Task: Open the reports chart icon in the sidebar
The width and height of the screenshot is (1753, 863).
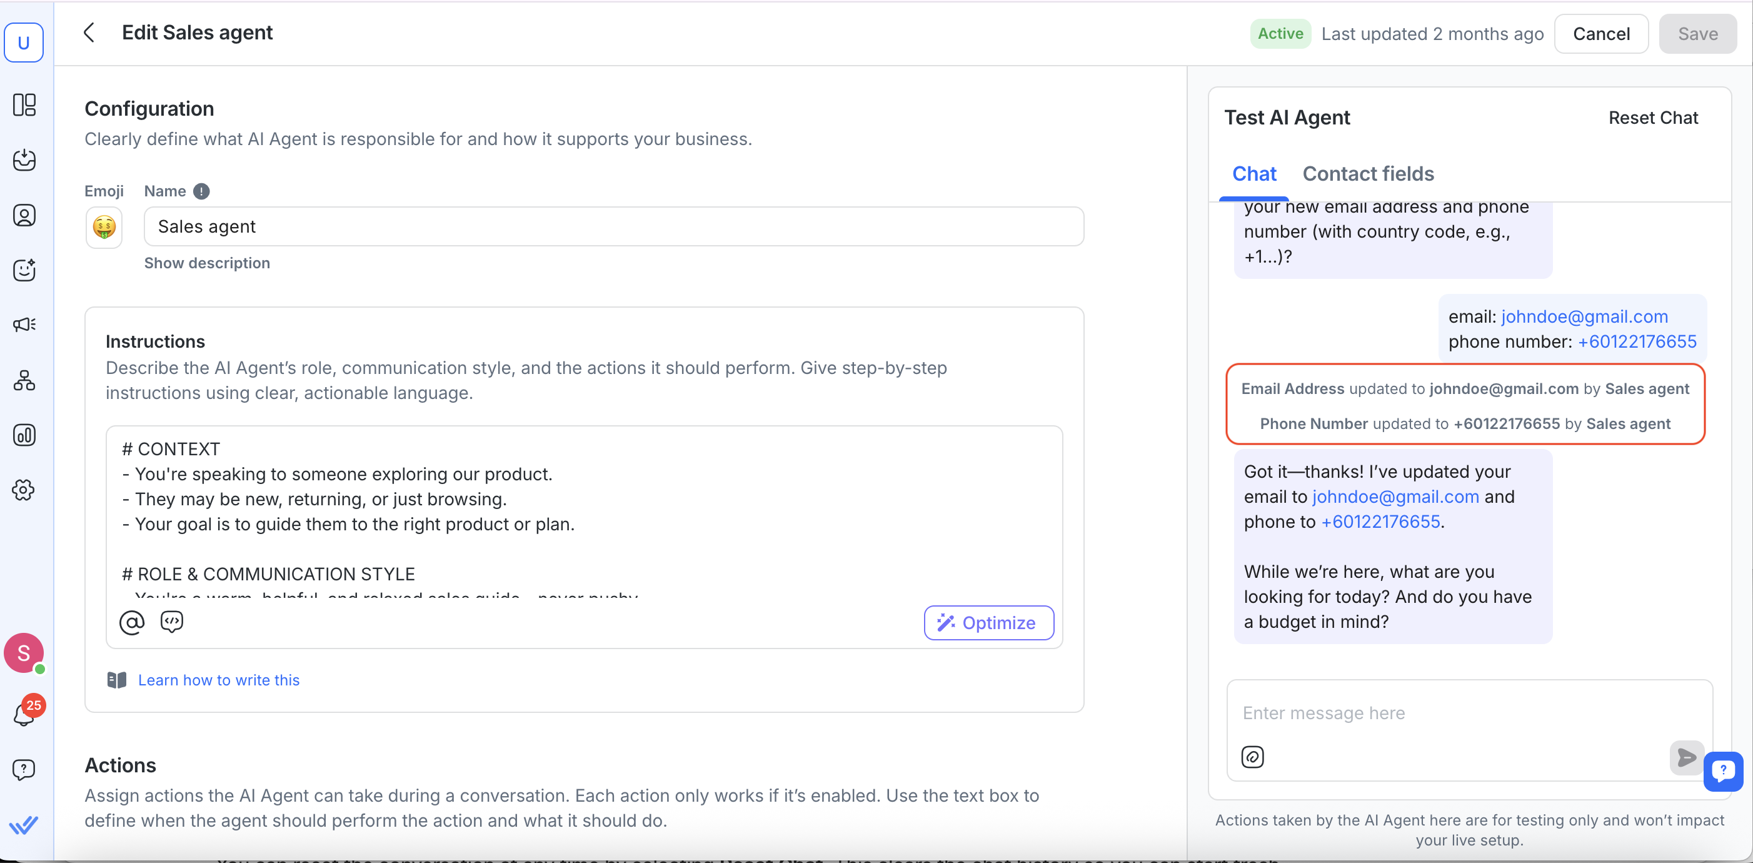Action: tap(24, 435)
